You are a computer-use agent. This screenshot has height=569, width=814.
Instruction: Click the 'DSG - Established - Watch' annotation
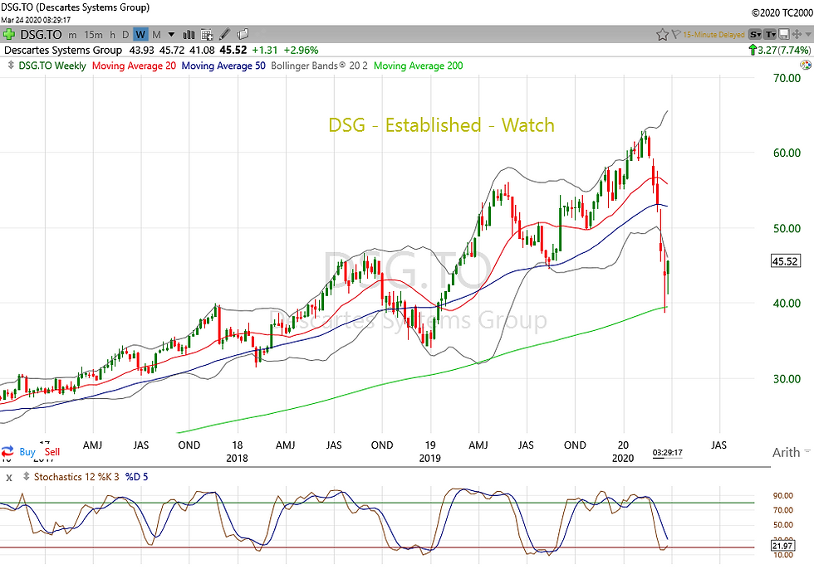tap(441, 125)
